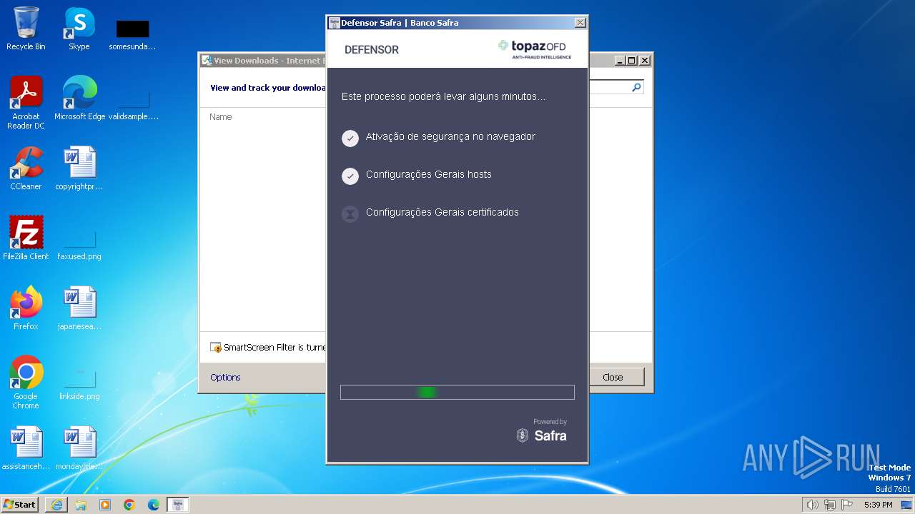915x514 pixels.
Task: Open Microsoft Edge desktop shortcut
Action: tap(79, 99)
